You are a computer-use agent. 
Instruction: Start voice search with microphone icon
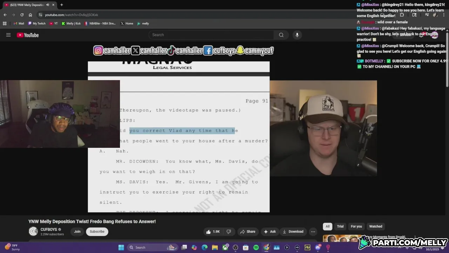pos(297,35)
